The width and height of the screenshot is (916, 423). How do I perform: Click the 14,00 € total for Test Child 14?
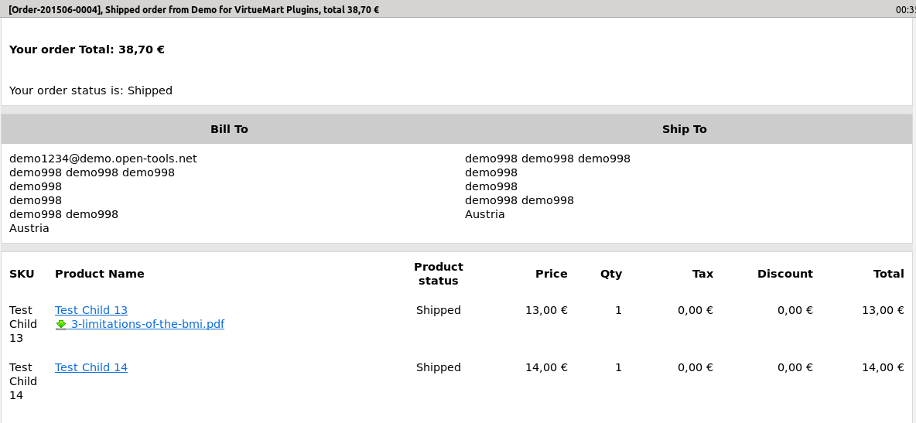tap(883, 367)
